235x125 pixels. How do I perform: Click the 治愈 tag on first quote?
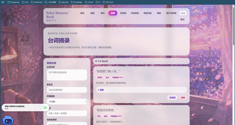tap(107, 77)
